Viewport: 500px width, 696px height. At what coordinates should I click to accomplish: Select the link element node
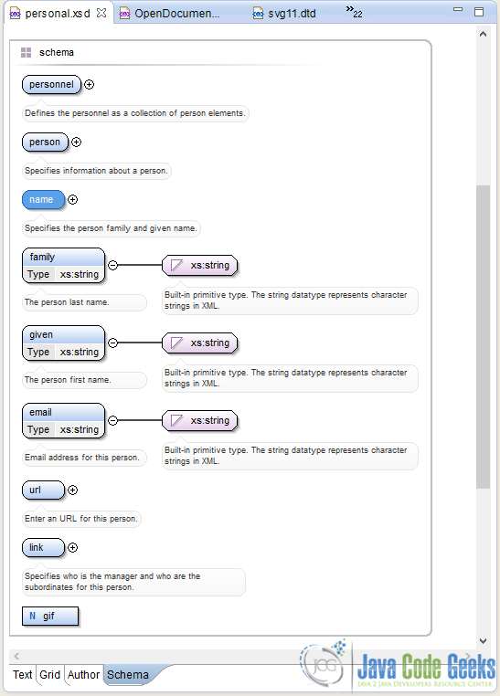click(x=44, y=548)
